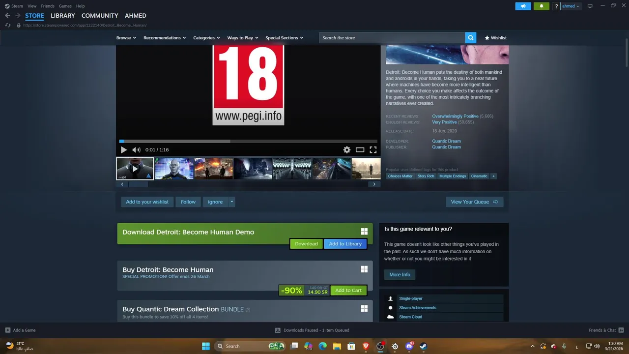Open the Steam Cloud feature link

(x=410, y=317)
